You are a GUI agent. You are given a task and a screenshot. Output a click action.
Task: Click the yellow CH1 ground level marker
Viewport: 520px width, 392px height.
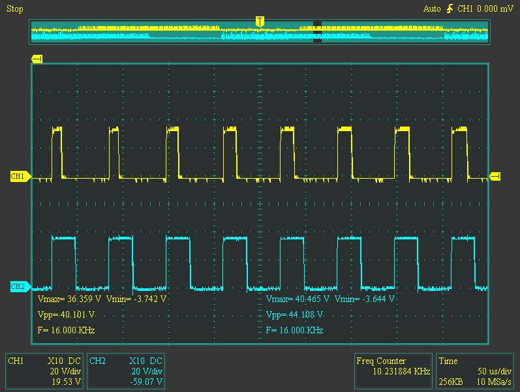click(x=18, y=177)
